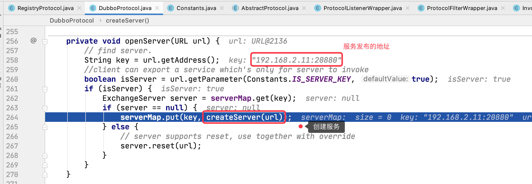Screen dimensions: 532x184
Task: Click the ProtocolFilterWrapper.java class icon
Action: coord(421,8)
